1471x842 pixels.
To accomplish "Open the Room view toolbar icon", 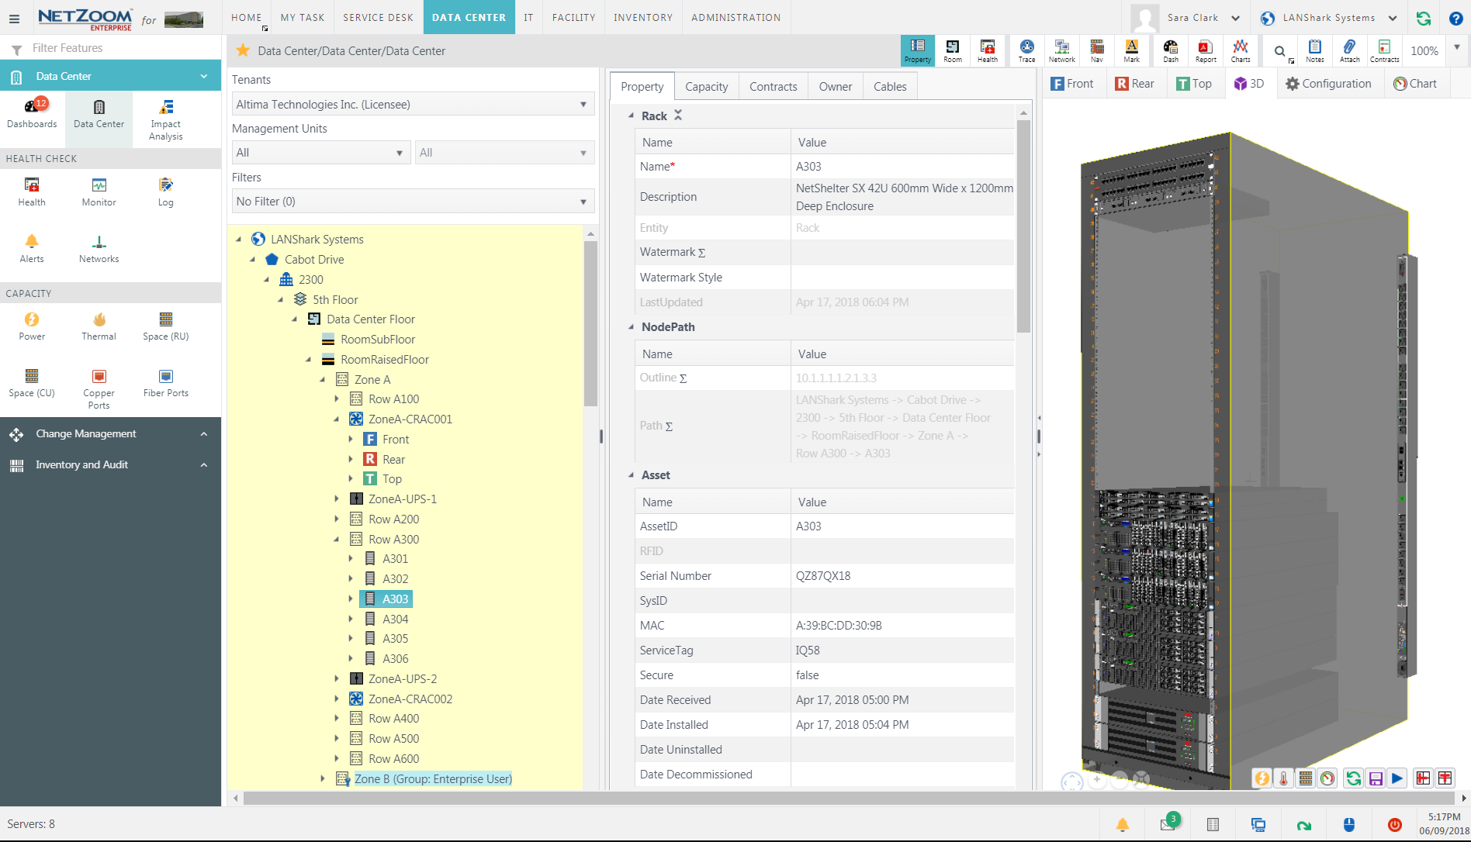I will (952, 50).
